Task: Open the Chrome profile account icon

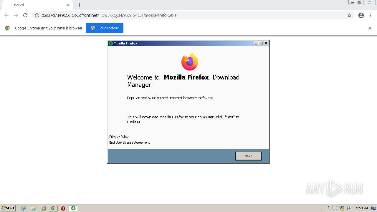Action: 361,15
